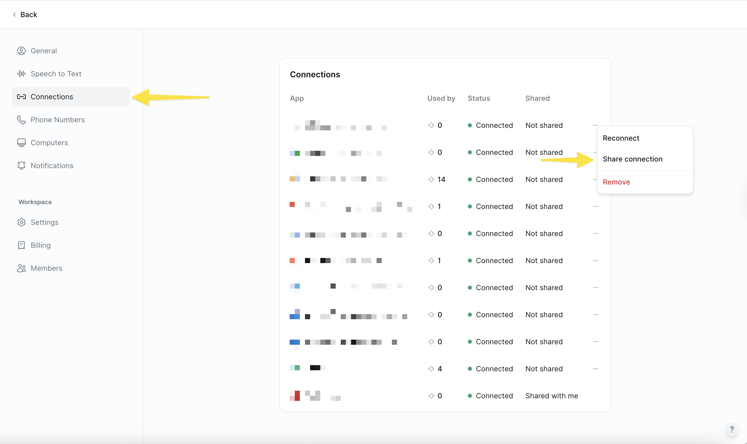Viewport: 747px width, 444px height.
Task: Click the Phone Numbers handset icon
Action: click(21, 120)
